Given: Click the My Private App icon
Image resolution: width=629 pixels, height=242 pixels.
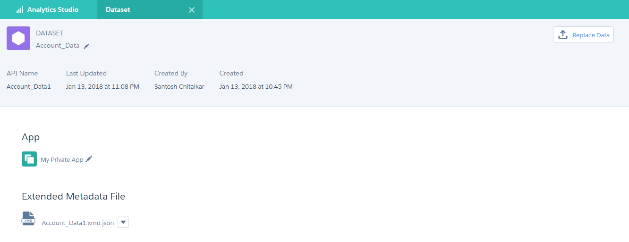Looking at the screenshot, I should (x=29, y=159).
